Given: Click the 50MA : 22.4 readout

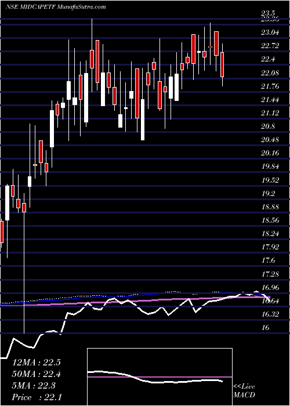Looking at the screenshot, I should (x=37, y=374).
